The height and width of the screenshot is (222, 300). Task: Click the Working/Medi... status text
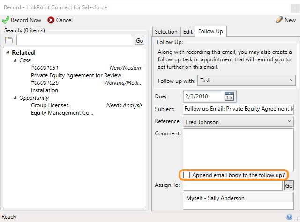123,83
